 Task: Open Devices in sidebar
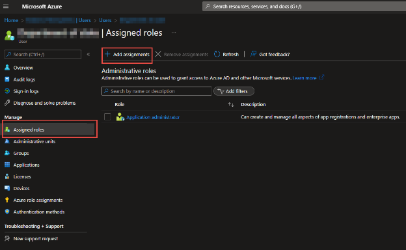tap(21, 188)
